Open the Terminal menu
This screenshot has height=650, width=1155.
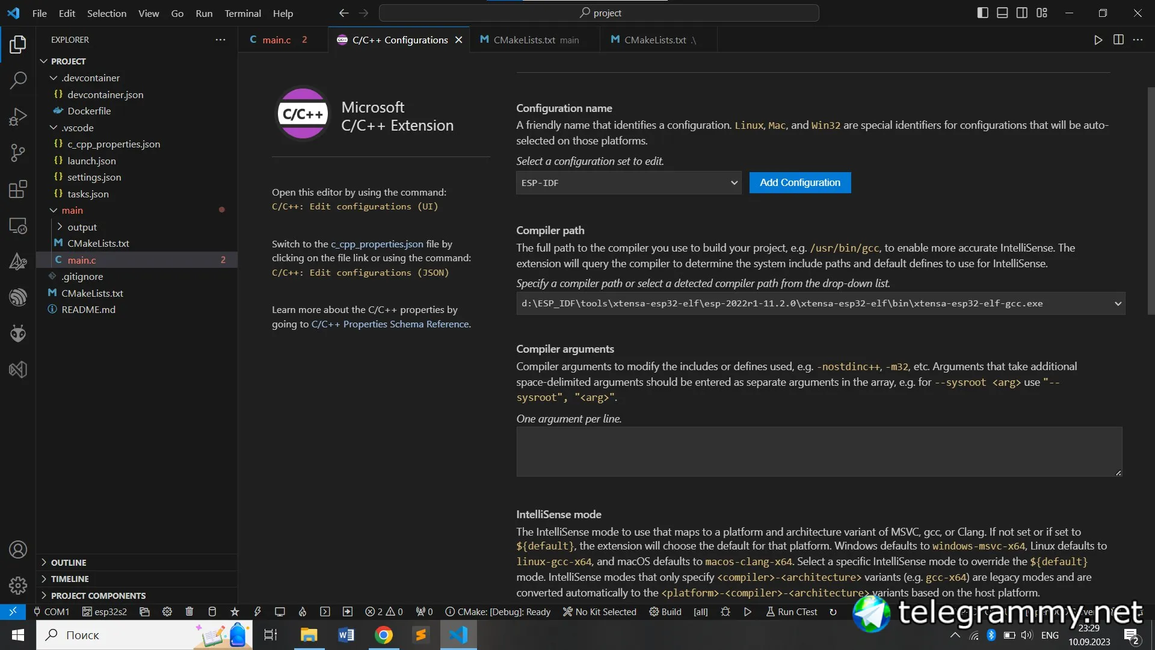(242, 13)
